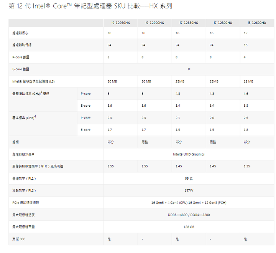Click core count '12' for i5-12600HX
The height and width of the screenshot is (253, 276).
coord(246,33)
